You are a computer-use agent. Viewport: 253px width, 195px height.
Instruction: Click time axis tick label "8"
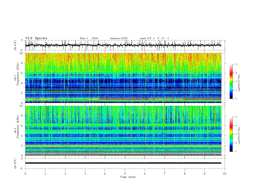pyautogui.click(x=185, y=174)
